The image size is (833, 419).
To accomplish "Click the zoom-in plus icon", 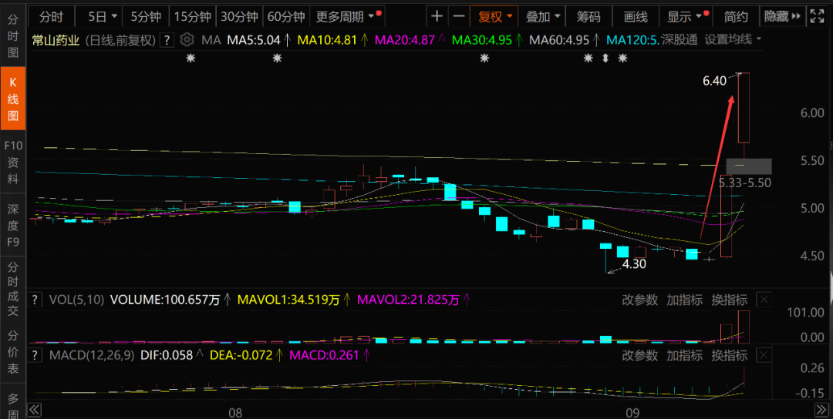I will tap(437, 16).
